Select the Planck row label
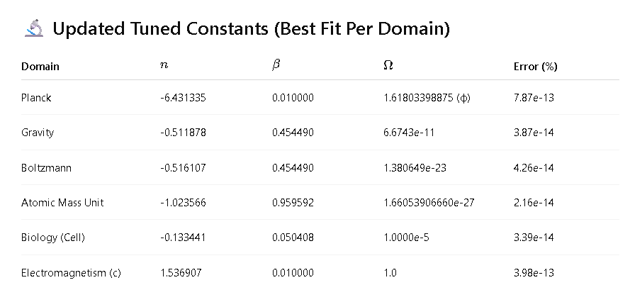This screenshot has height=307, width=630. [36, 98]
